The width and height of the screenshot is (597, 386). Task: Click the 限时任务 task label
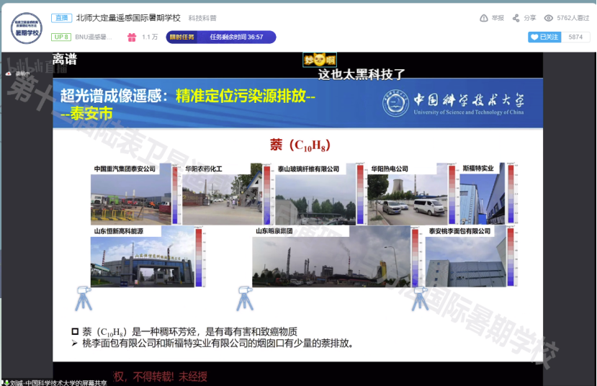point(181,37)
